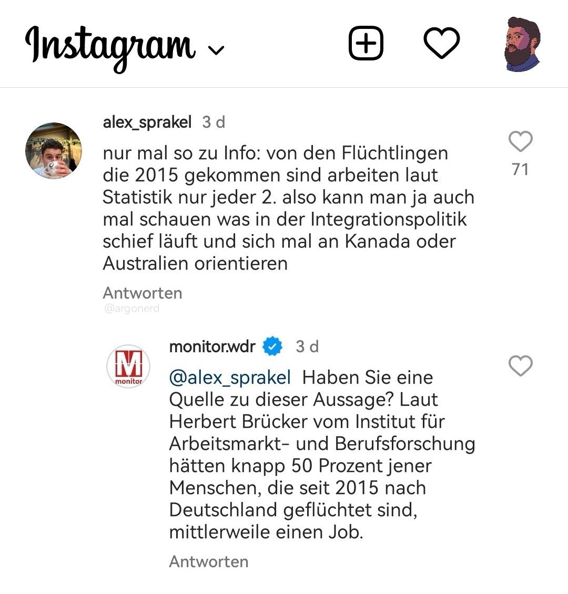Viewport: 568px width, 594px height.
Task: Click Antworten under the monitor.wdr reply
Action: click(x=209, y=561)
